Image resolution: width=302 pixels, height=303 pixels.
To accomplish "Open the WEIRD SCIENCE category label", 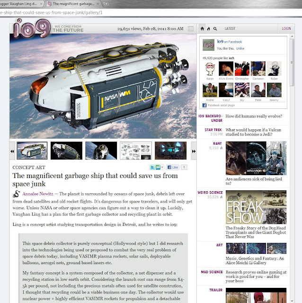I will [210, 193].
